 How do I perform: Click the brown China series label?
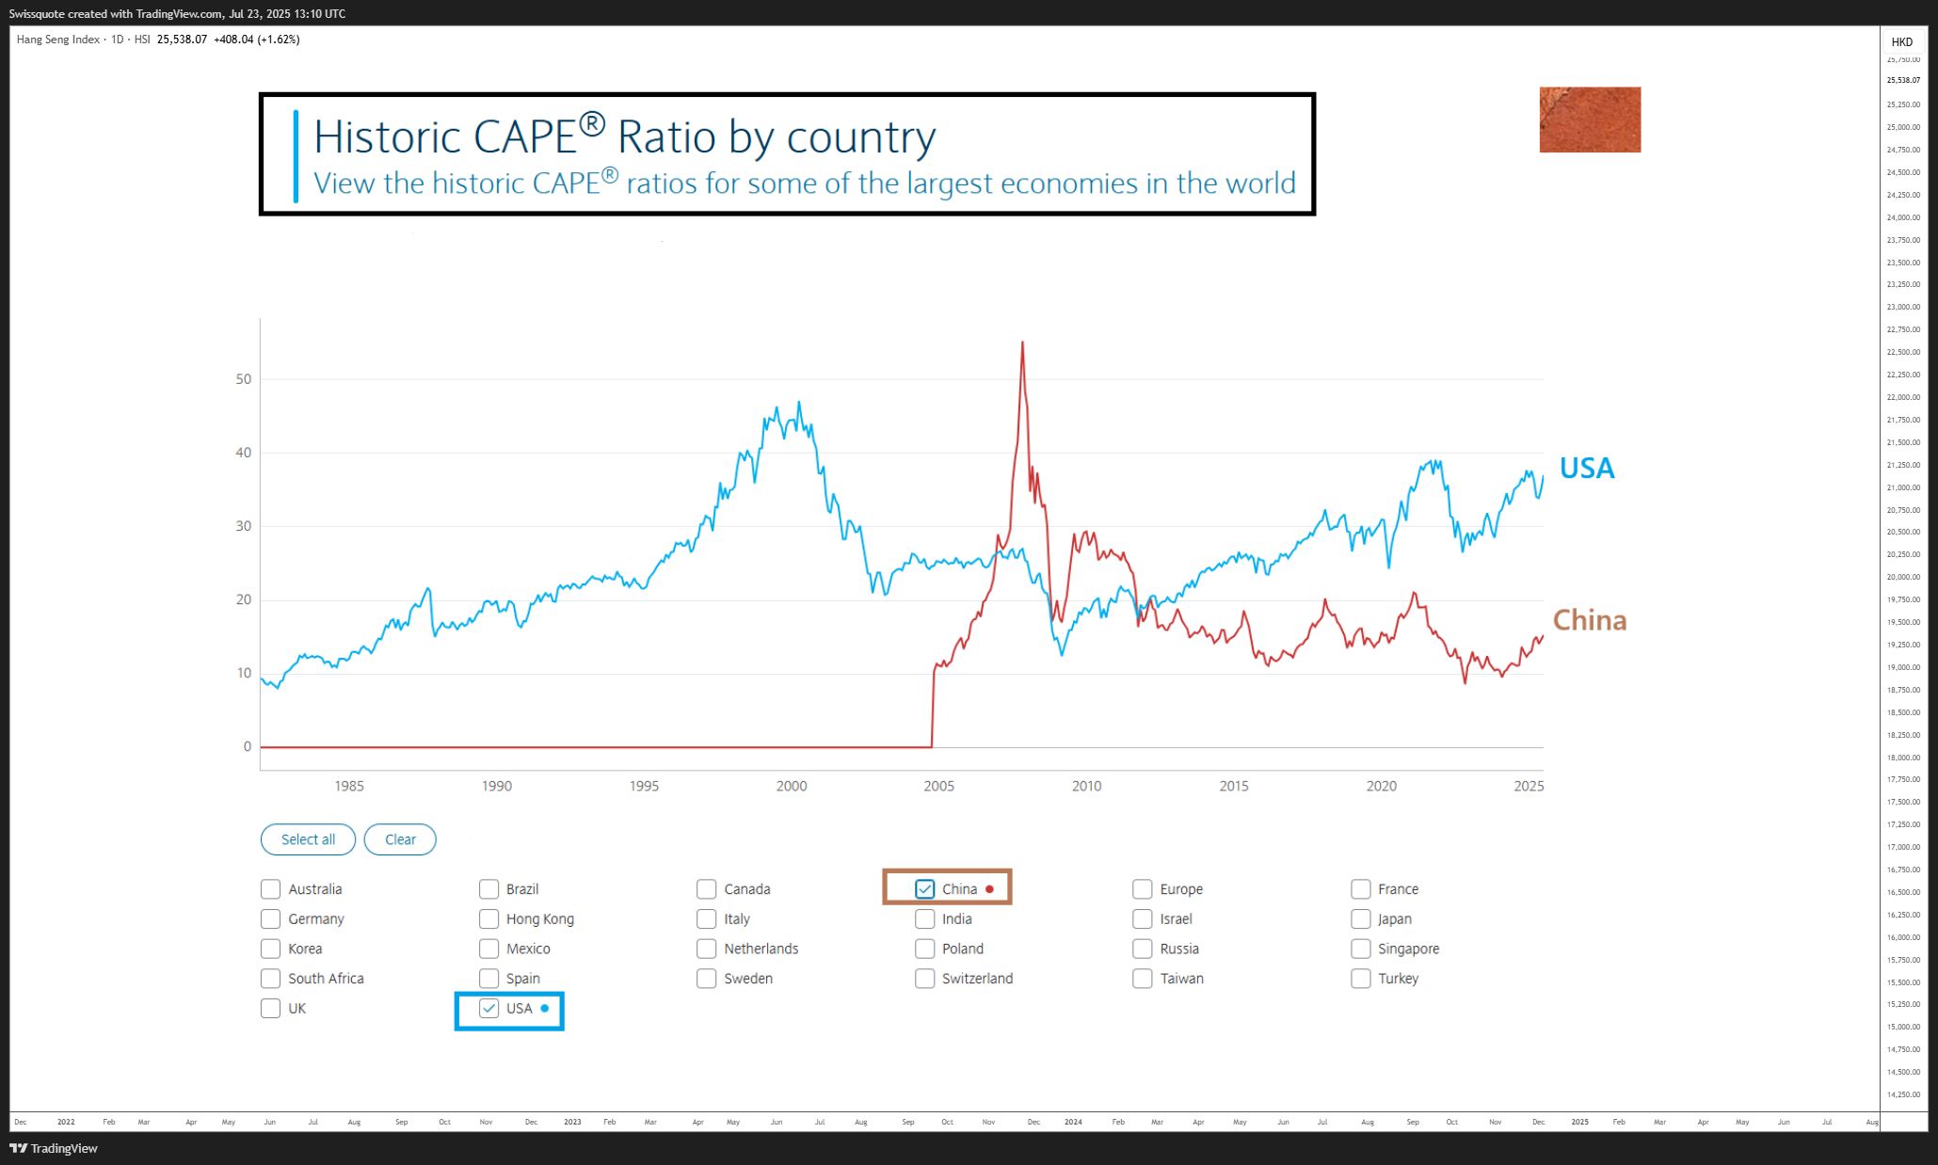(x=1590, y=620)
